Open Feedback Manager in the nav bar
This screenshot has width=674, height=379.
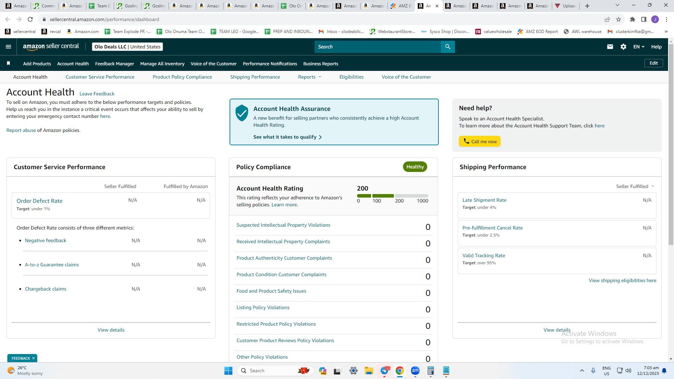(x=114, y=64)
